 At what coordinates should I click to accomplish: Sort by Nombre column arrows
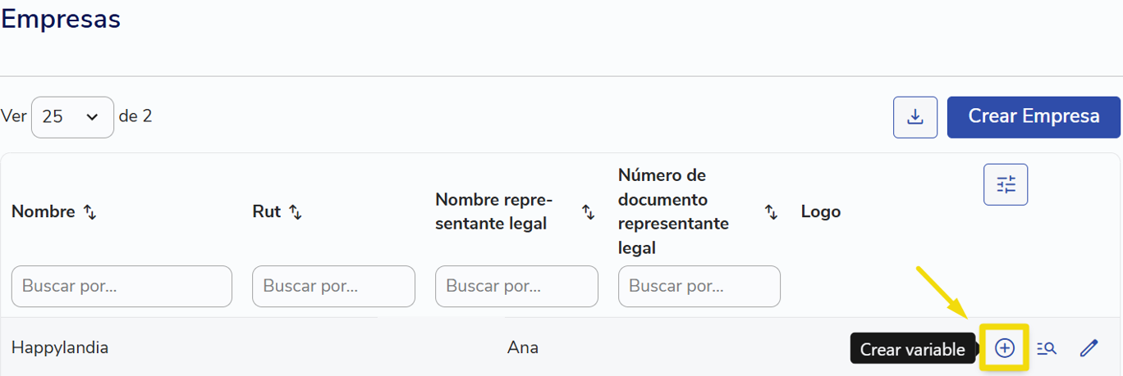(x=90, y=212)
